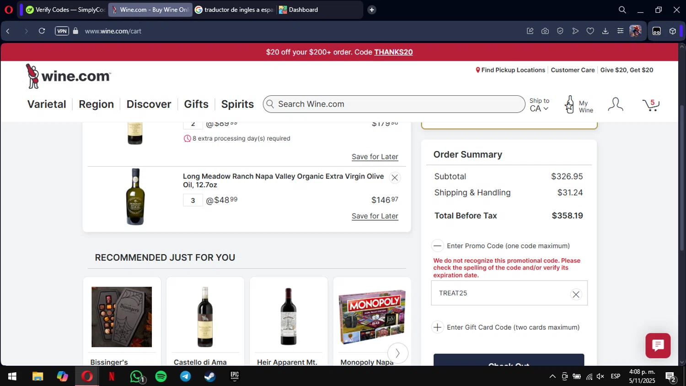Open the browser downloads icon
Screen dimensions: 686x386
[606, 31]
